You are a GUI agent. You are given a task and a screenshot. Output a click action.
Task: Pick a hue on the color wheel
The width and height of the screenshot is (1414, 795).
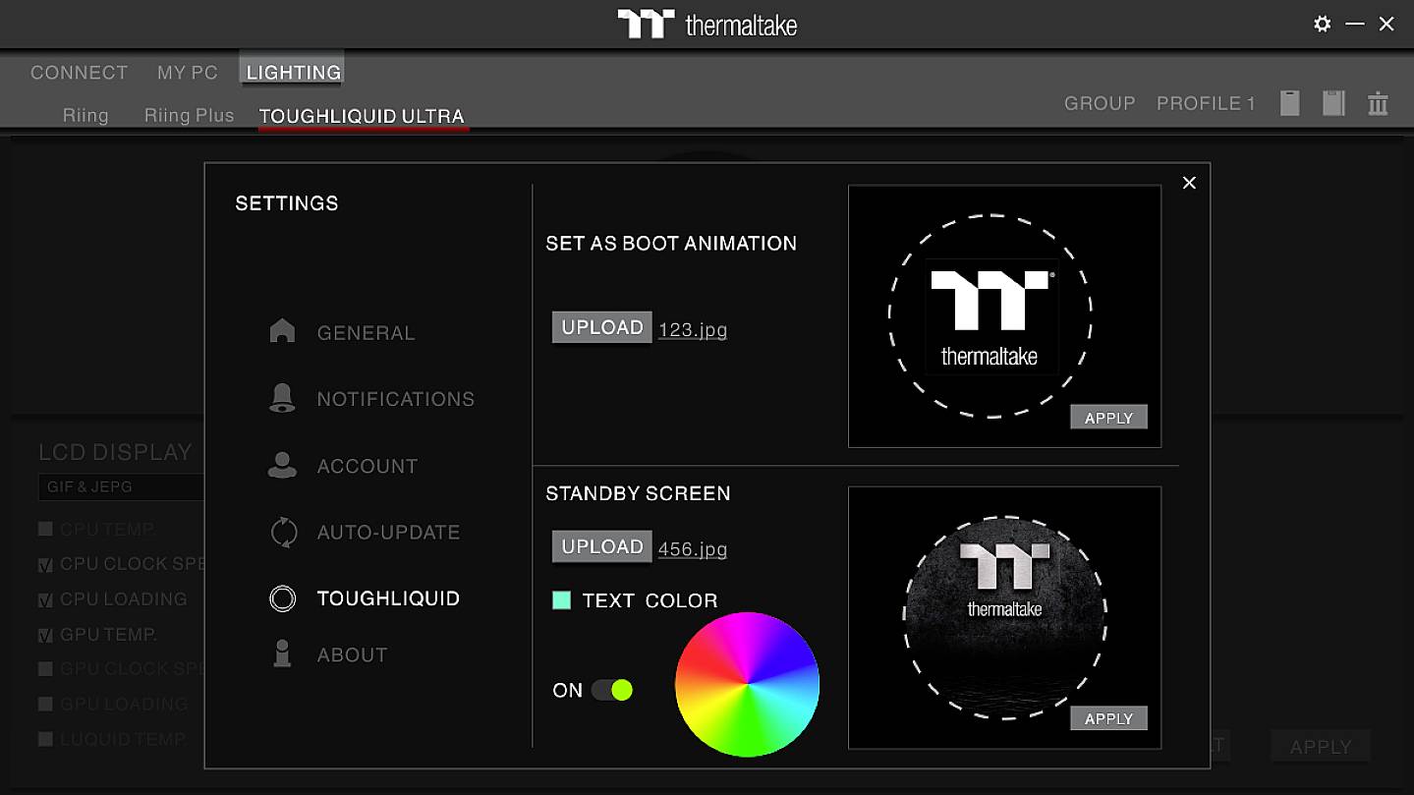(746, 684)
